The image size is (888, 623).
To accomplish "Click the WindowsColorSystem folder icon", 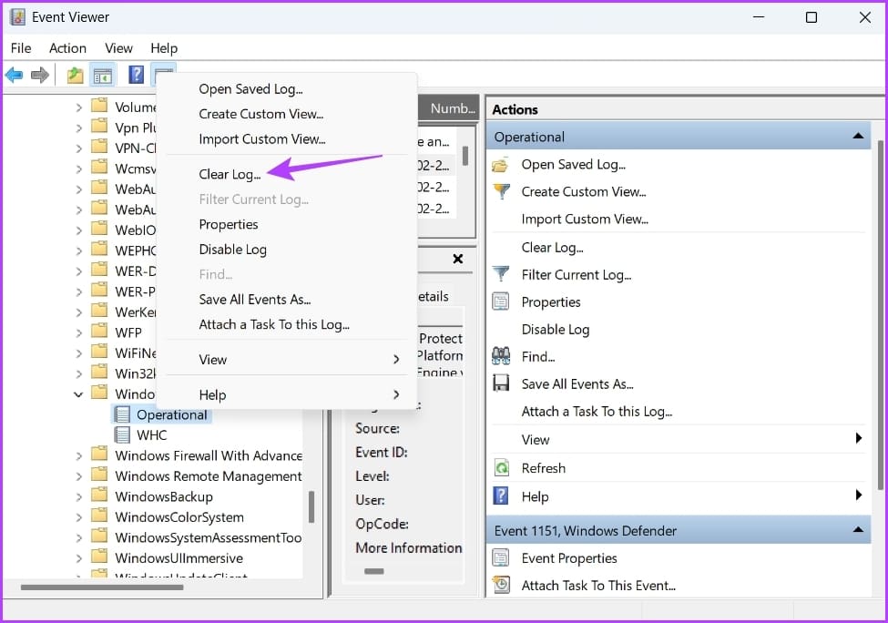I will (x=99, y=516).
